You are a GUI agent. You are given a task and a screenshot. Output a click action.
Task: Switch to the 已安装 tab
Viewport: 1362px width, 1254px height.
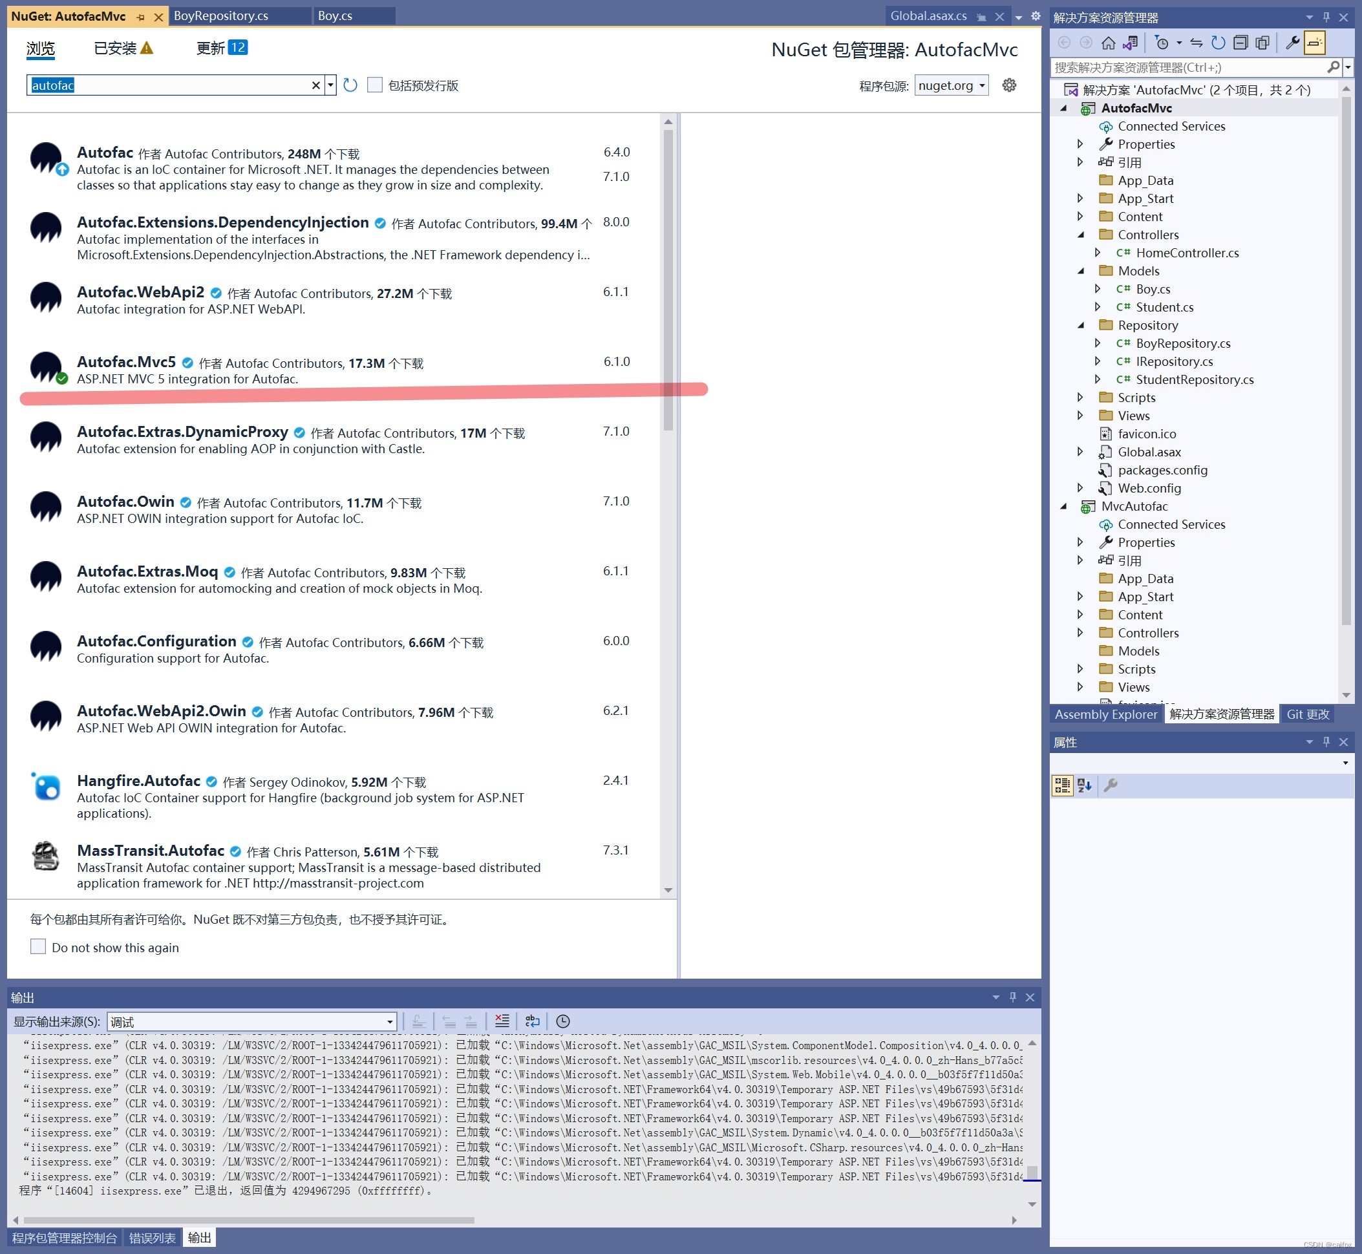click(115, 48)
